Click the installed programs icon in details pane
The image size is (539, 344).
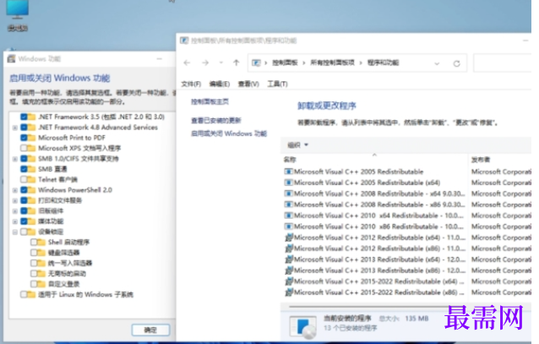click(x=302, y=327)
